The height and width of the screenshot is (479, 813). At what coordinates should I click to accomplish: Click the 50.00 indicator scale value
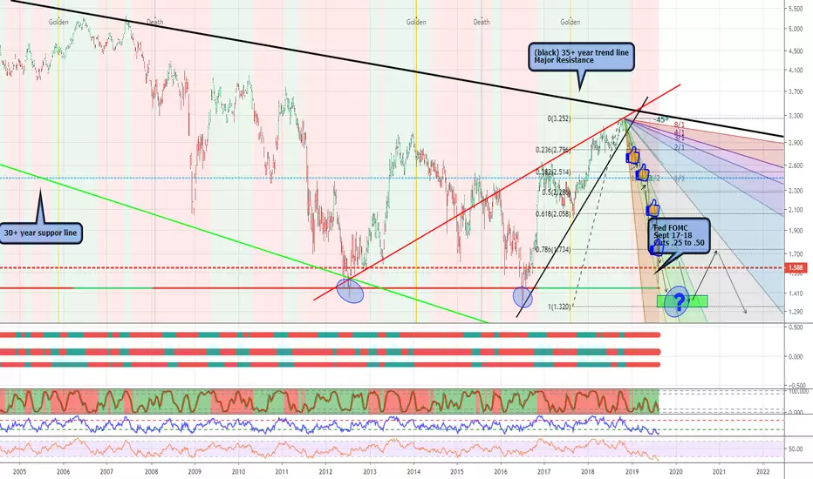[x=796, y=449]
